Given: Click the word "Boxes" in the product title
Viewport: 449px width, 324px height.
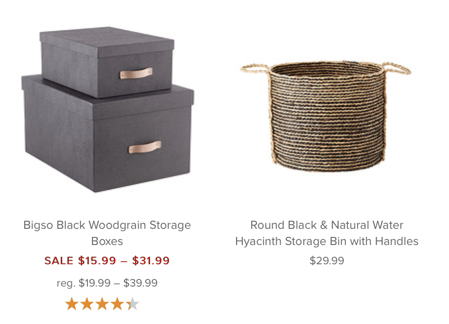Looking at the screenshot, I should click(x=107, y=241).
